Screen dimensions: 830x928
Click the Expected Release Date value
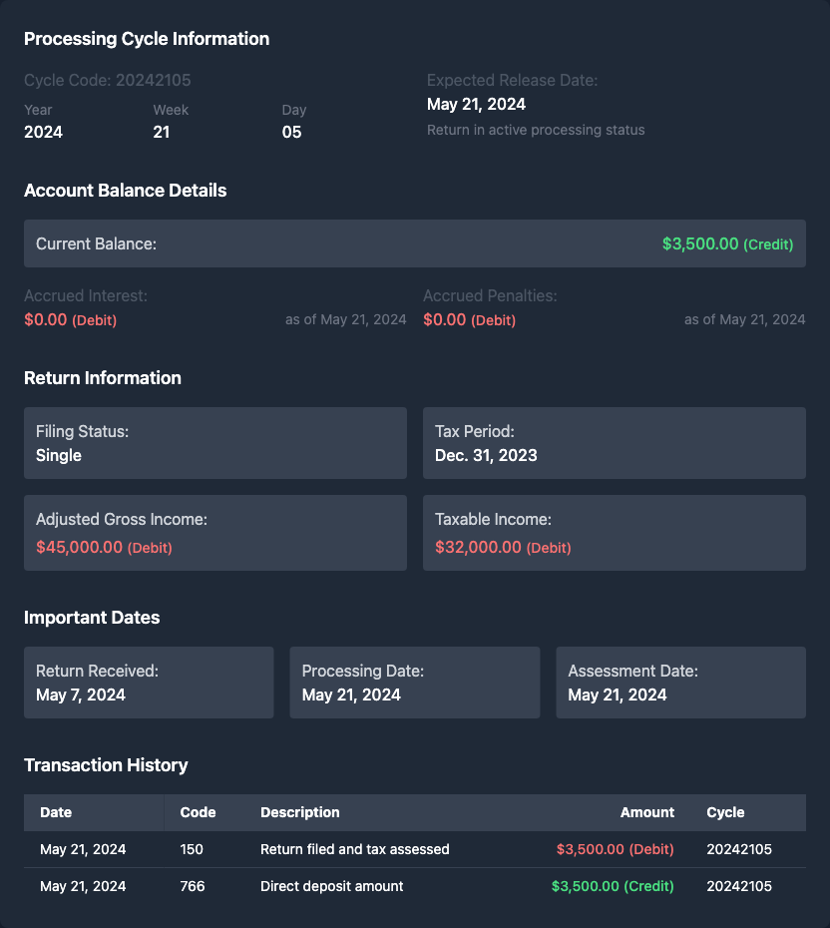tap(476, 104)
